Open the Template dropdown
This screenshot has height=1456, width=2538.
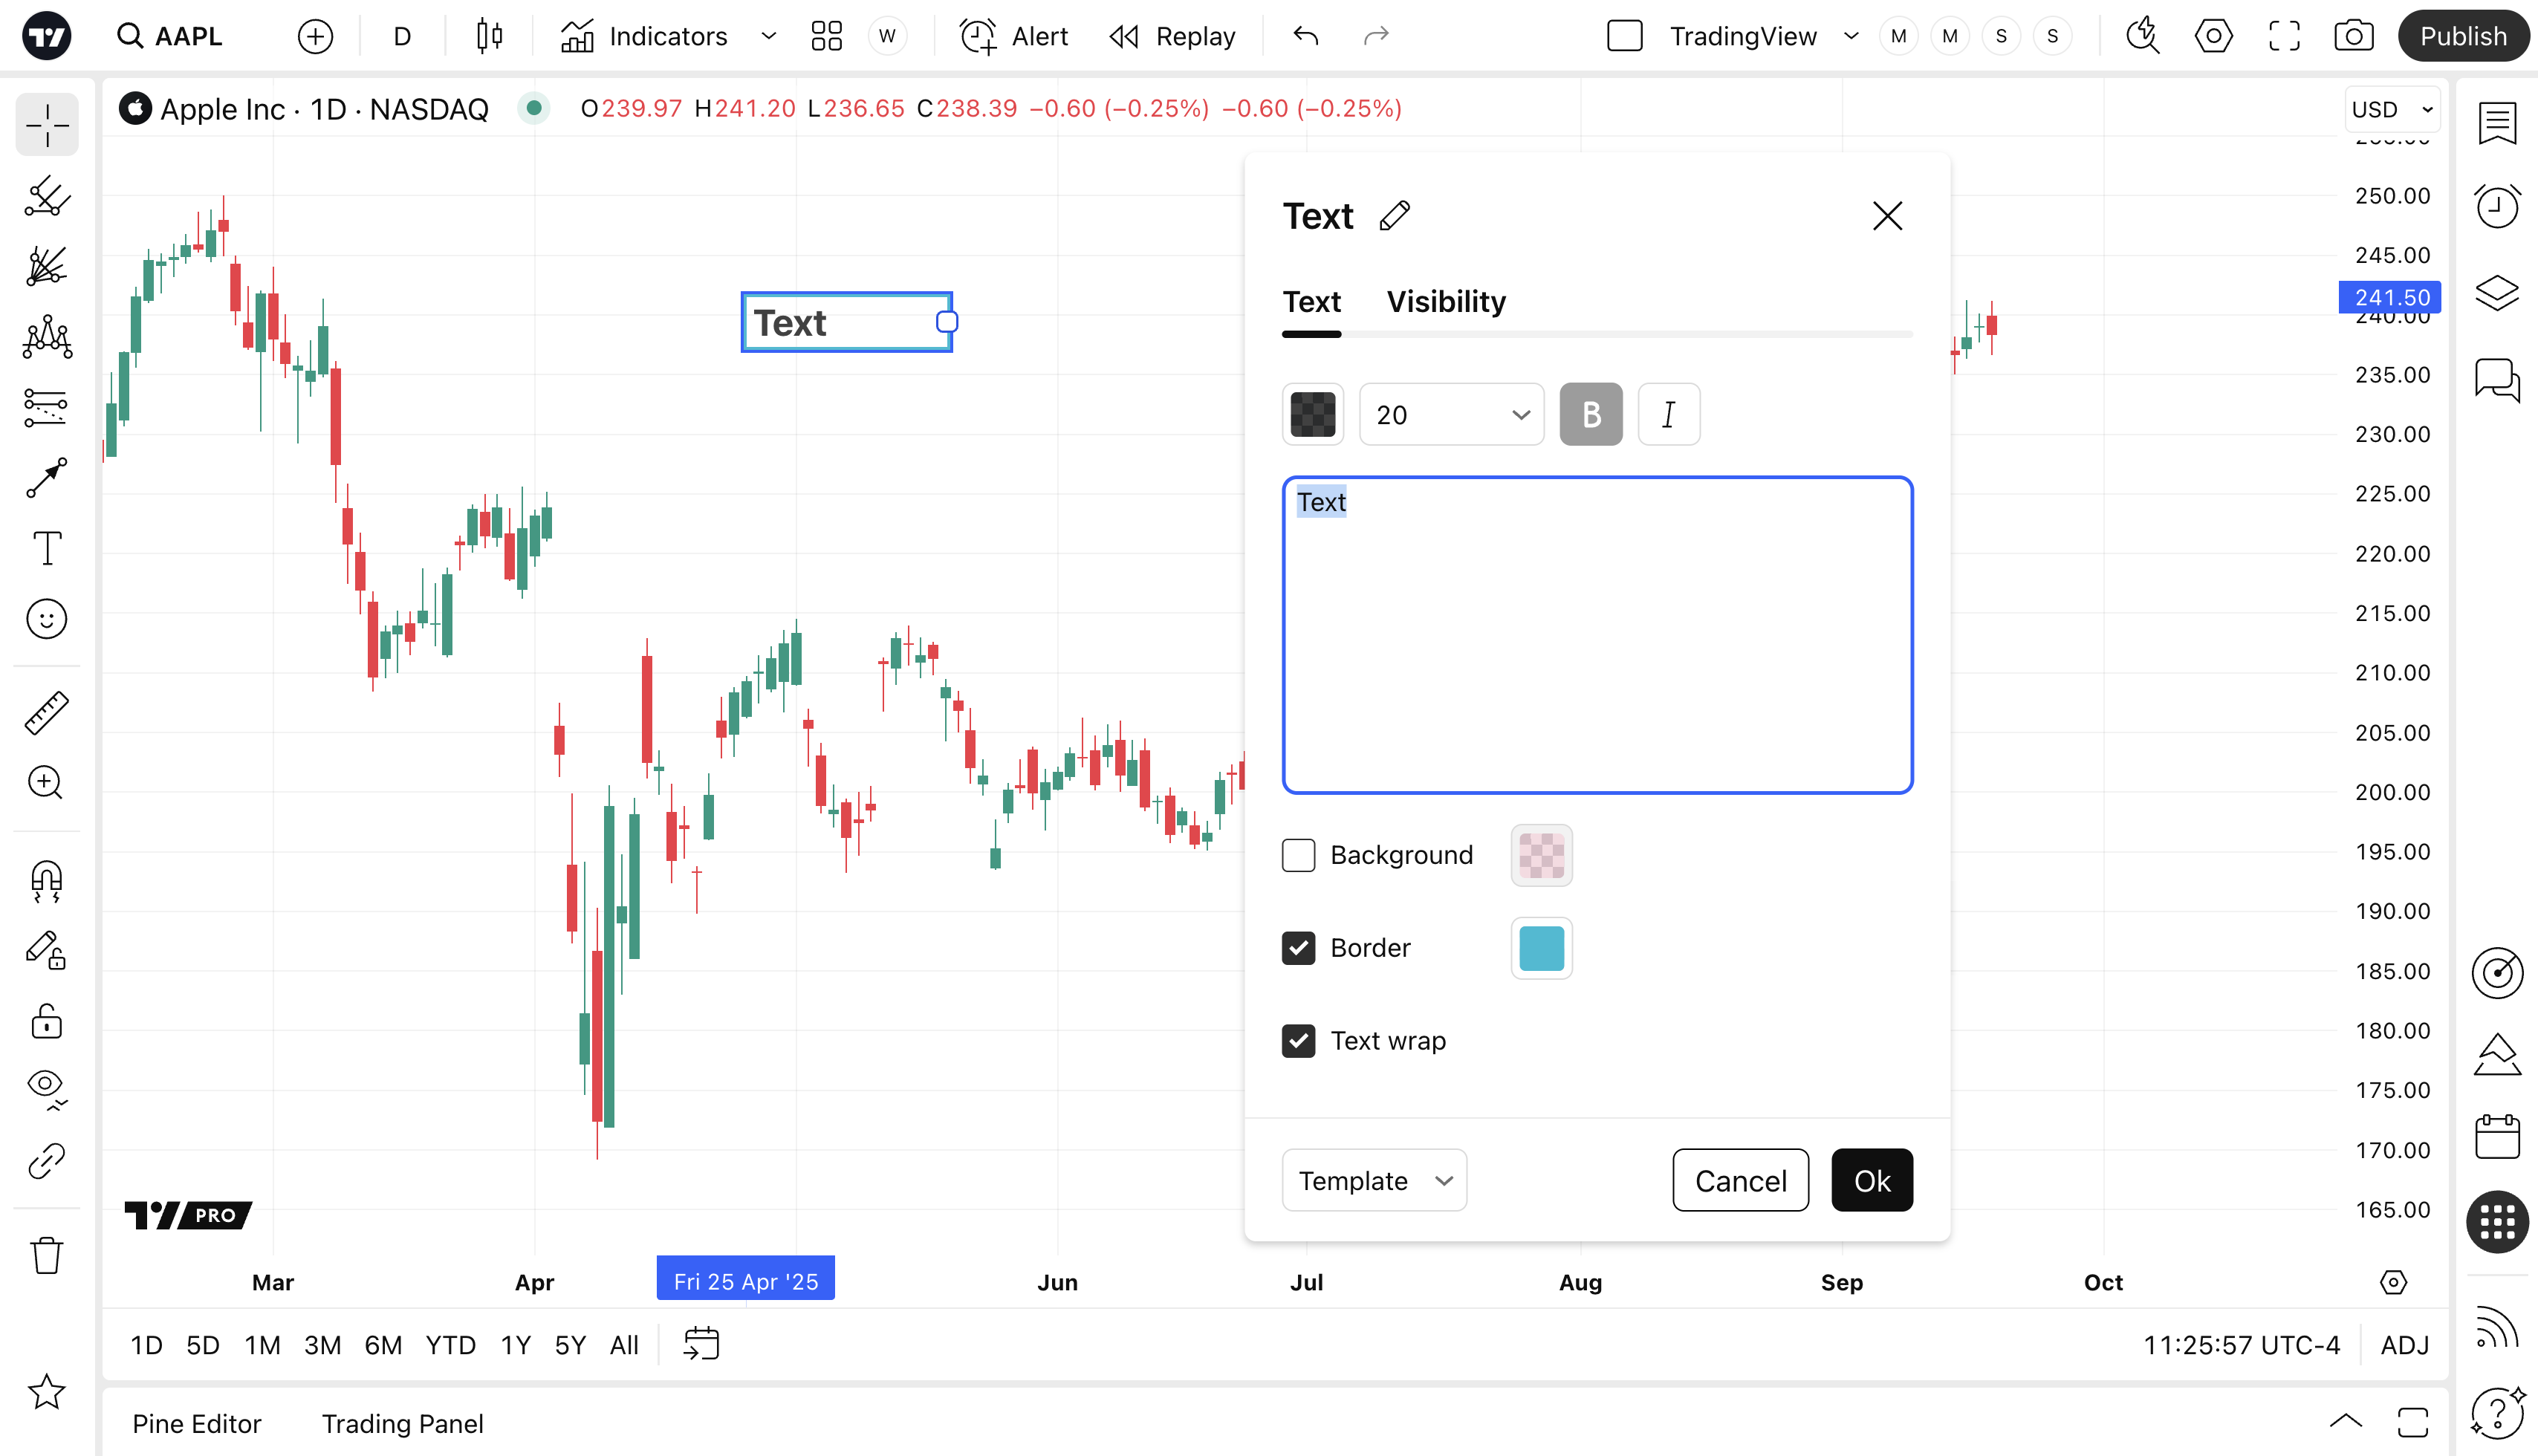pyautogui.click(x=1374, y=1181)
